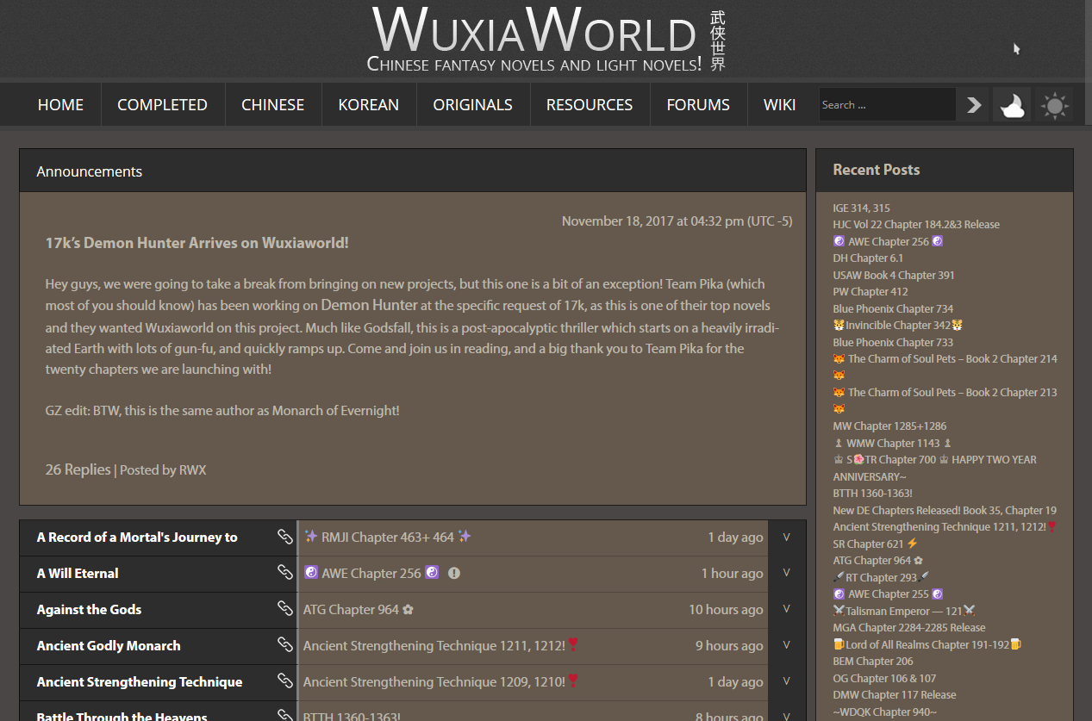This screenshot has width=1092, height=721.
Task: Click the search submit arrow icon
Action: (x=974, y=105)
